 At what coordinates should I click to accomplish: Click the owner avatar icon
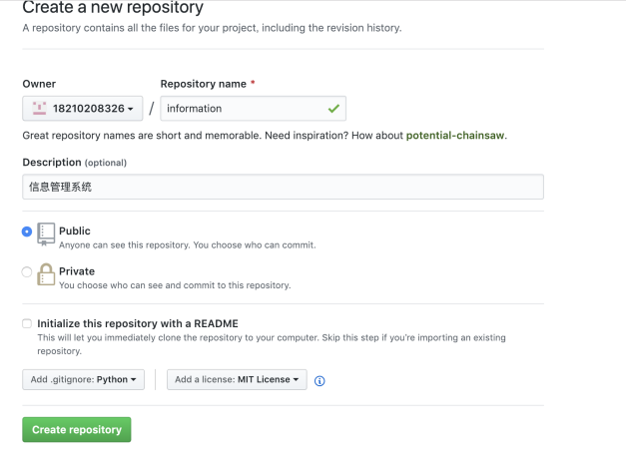pos(39,108)
